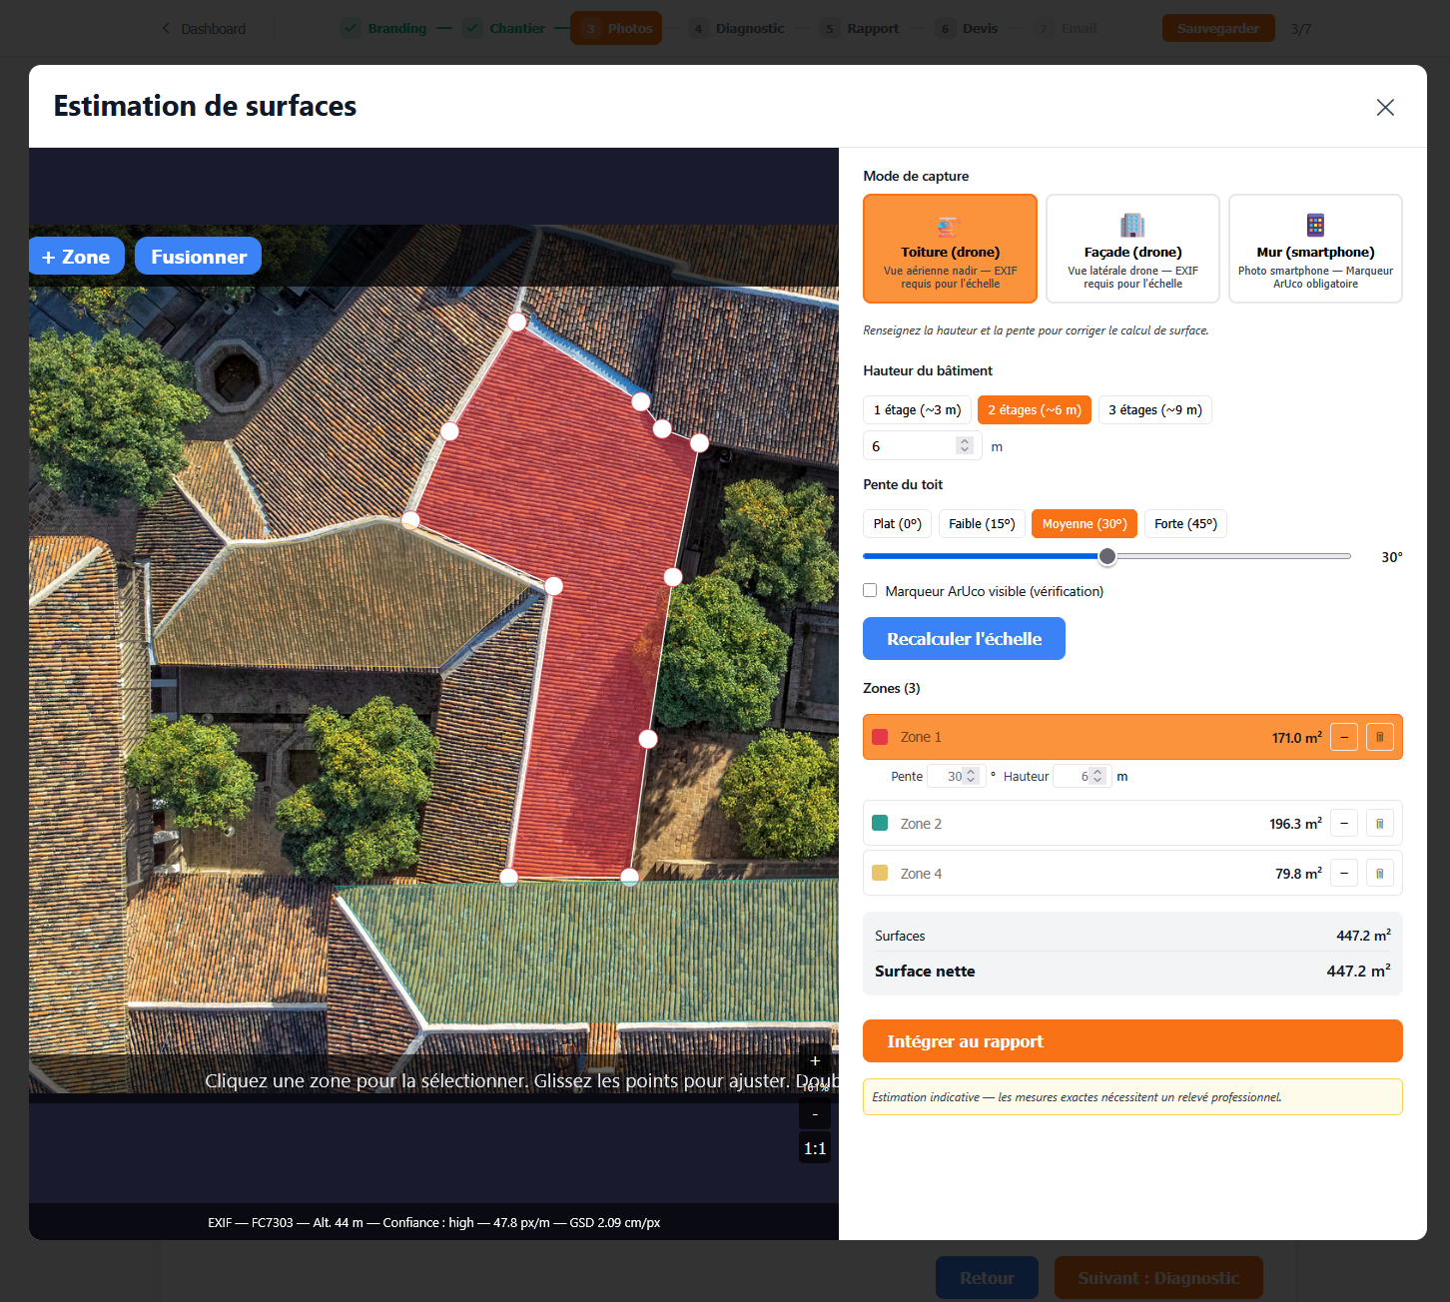Click the zoom in icon on the image
1450x1302 pixels.
coord(815,1061)
